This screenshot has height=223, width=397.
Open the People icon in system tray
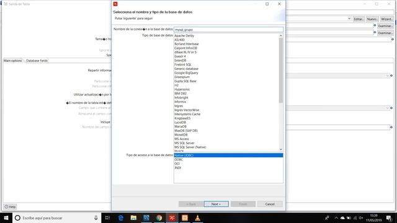(327, 217)
